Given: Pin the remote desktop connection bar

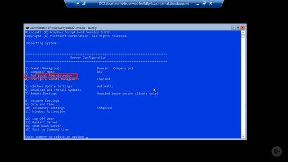Looking at the screenshot, I should 78,3.
